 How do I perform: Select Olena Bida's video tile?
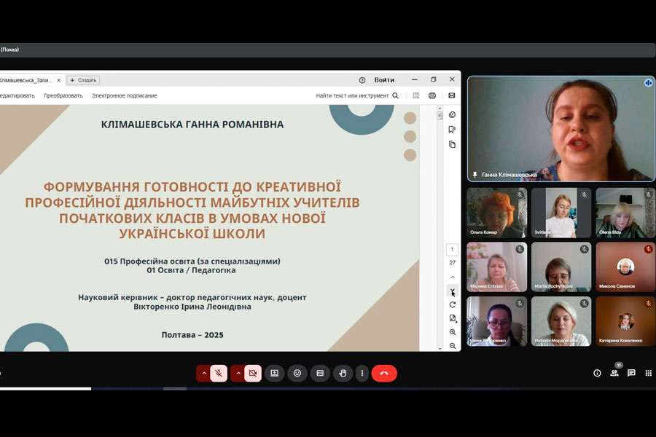(x=625, y=213)
